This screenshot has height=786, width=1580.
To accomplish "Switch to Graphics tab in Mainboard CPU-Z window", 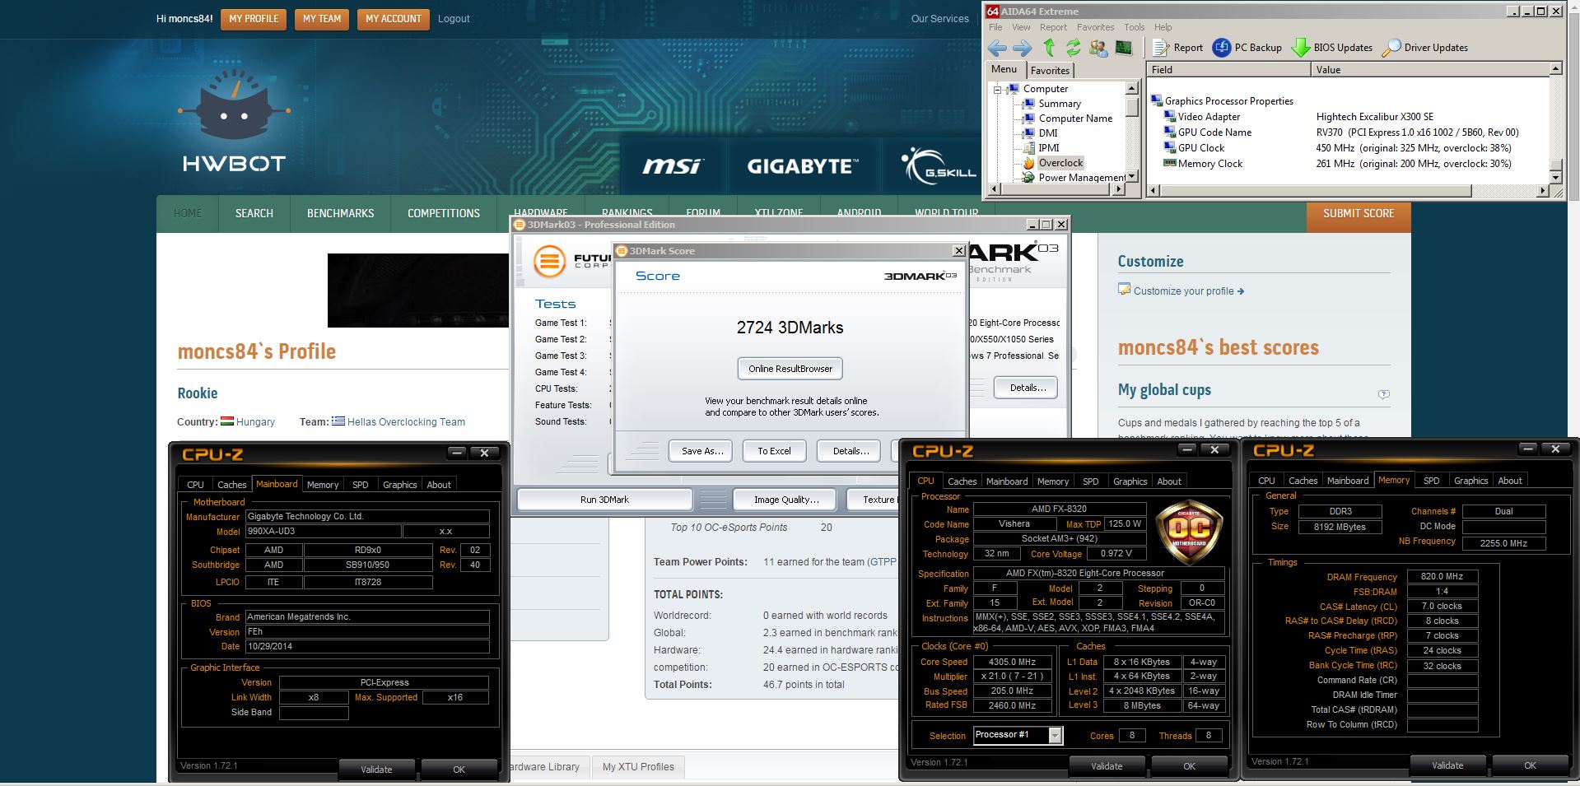I will pos(399,485).
